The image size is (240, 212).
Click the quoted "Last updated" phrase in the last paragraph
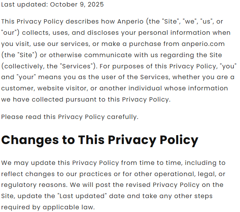83,196
